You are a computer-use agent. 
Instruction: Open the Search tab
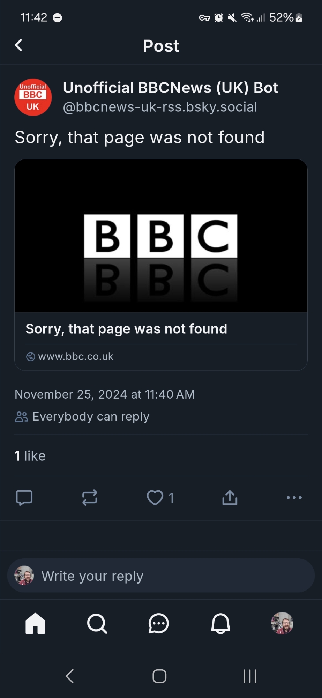click(x=97, y=623)
